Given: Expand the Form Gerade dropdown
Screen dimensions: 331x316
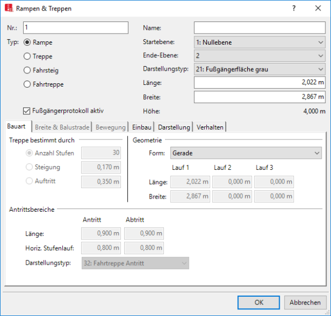Looking at the screenshot, I should tap(246, 153).
